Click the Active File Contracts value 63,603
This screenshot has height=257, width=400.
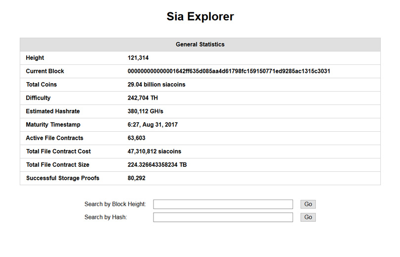click(137, 138)
